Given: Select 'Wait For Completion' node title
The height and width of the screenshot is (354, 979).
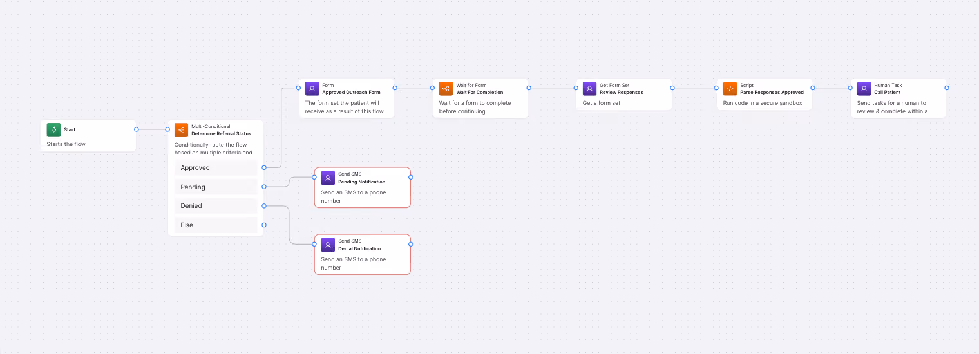Looking at the screenshot, I should [480, 93].
